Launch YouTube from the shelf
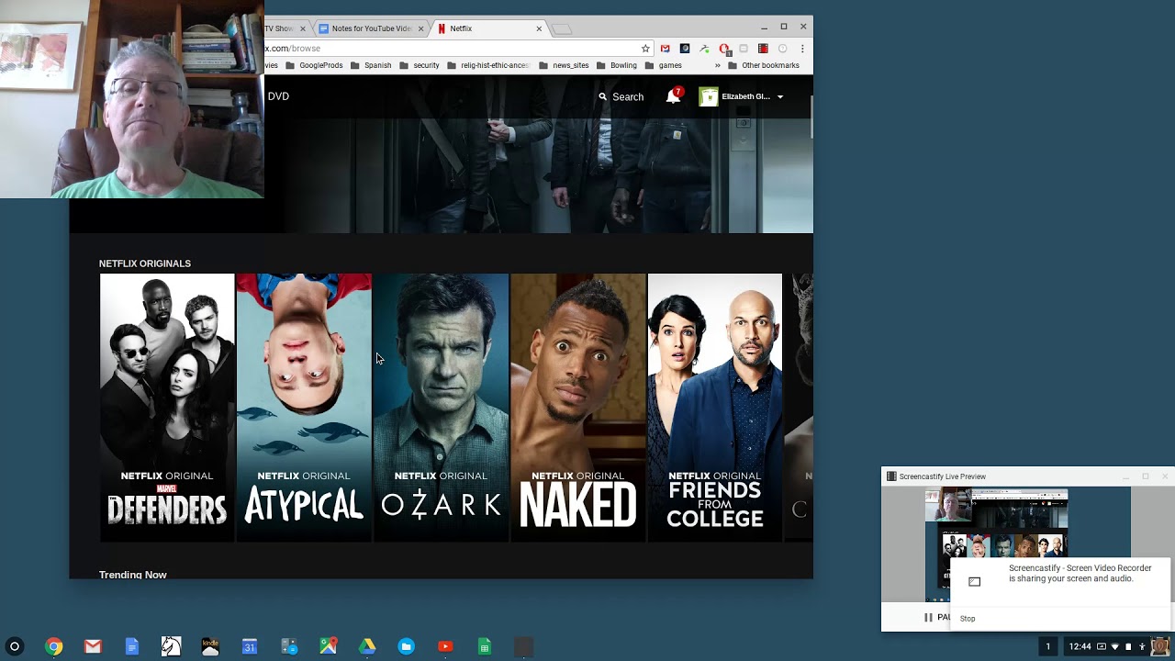Screen dimensions: 1175x661 point(445,646)
